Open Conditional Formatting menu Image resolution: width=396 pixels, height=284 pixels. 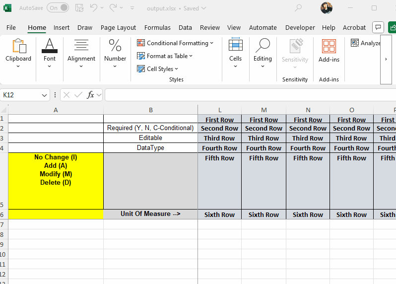(x=175, y=43)
